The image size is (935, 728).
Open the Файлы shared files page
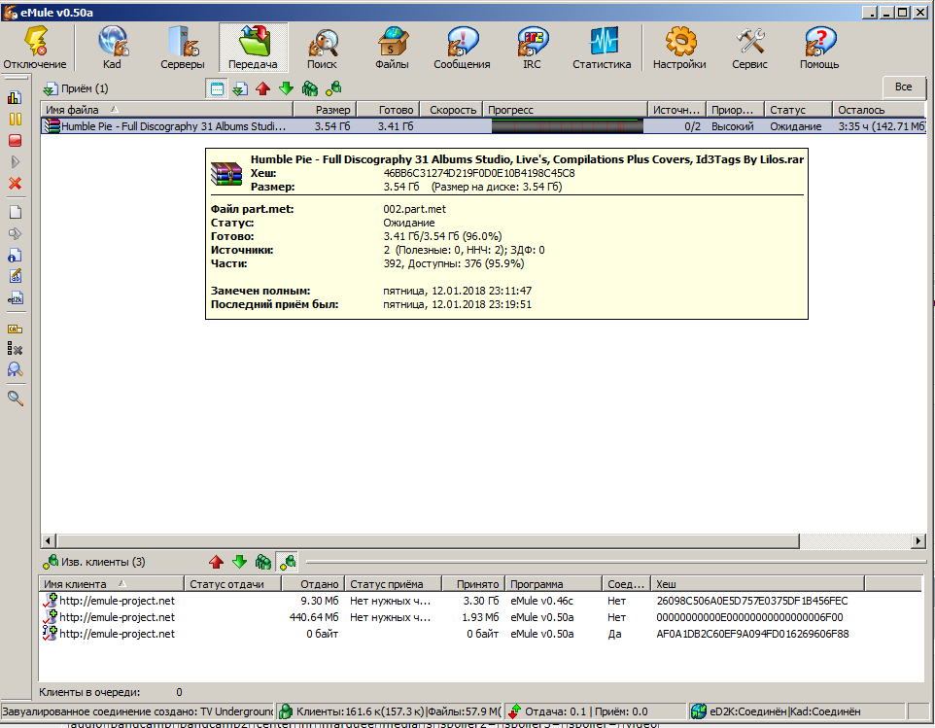(392, 48)
